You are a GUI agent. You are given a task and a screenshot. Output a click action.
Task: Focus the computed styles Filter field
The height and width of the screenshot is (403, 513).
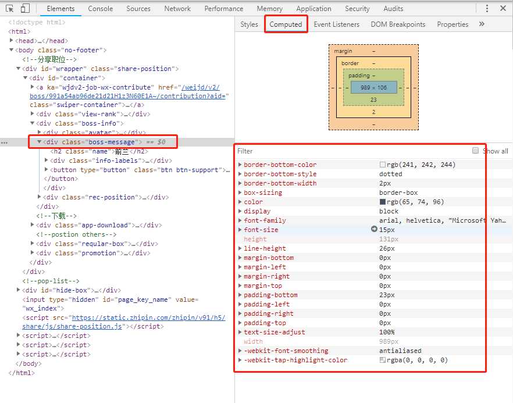352,151
